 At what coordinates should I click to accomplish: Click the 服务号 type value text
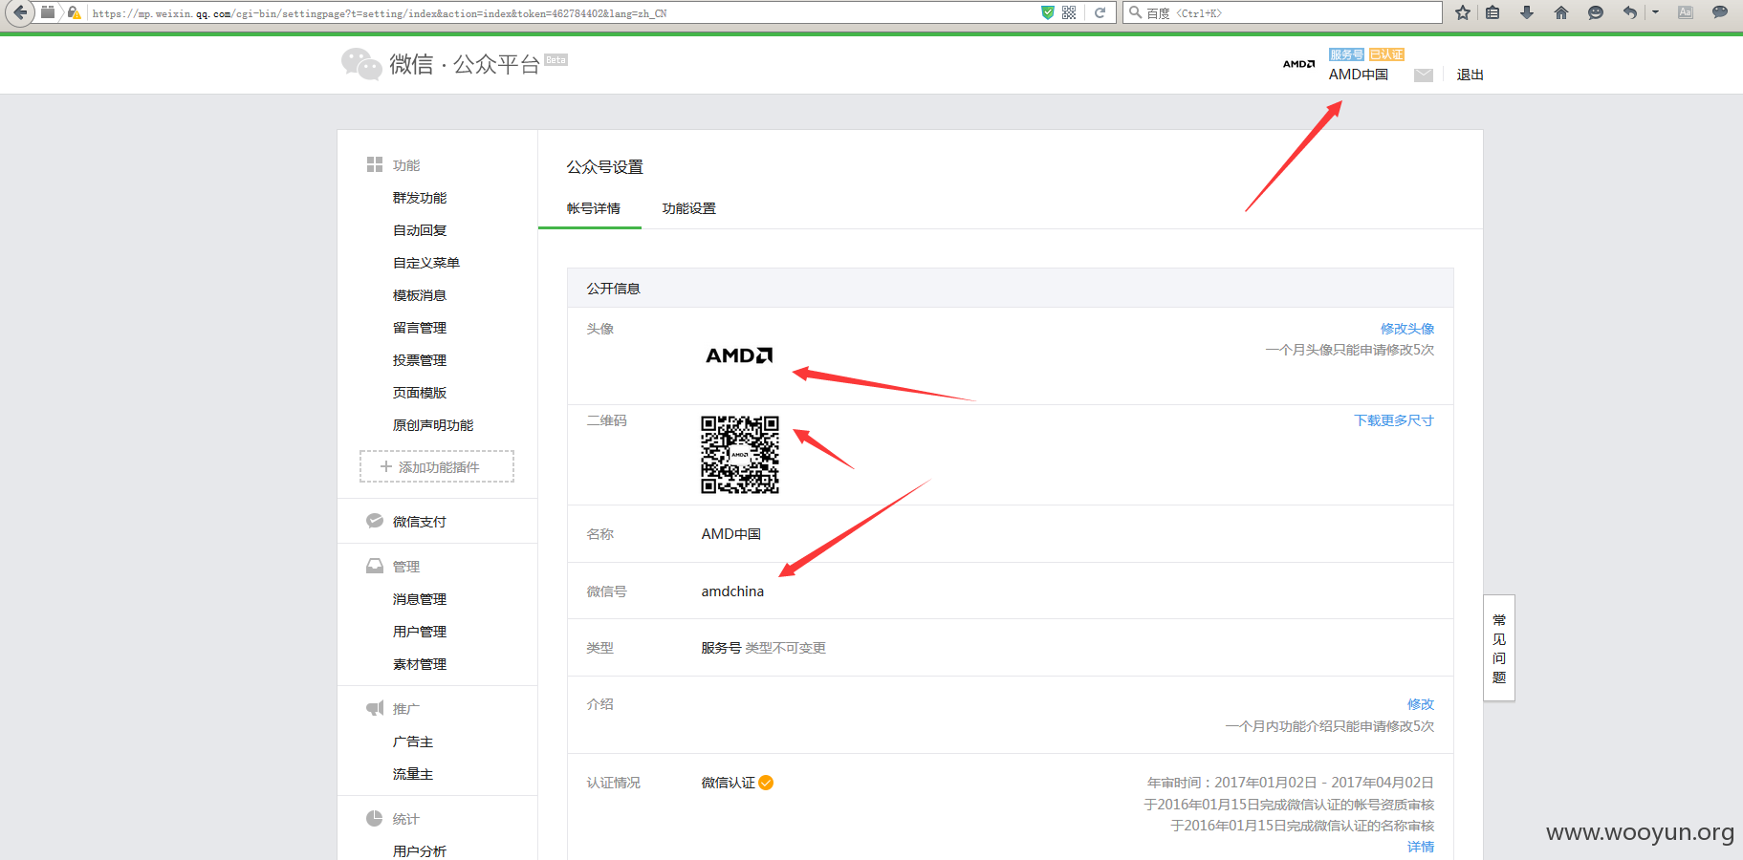(721, 648)
